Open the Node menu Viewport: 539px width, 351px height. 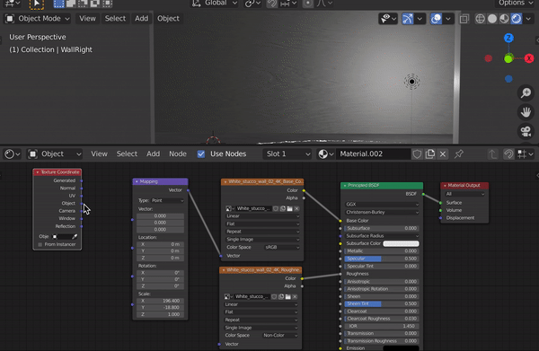(178, 154)
